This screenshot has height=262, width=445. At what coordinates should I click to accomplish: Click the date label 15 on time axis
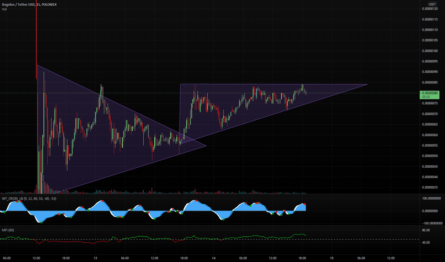click(x=331, y=258)
